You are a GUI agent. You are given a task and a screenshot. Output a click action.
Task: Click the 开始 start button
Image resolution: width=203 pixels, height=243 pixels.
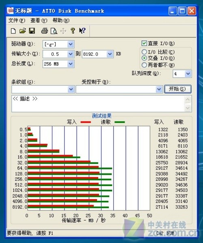click(x=177, y=89)
